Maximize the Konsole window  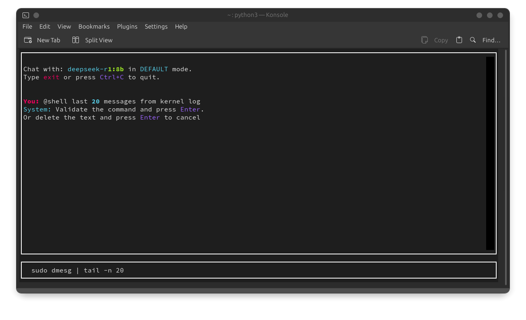pyautogui.click(x=490, y=15)
